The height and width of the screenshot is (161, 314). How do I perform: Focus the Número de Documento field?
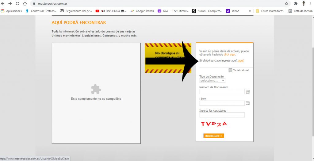[222, 91]
